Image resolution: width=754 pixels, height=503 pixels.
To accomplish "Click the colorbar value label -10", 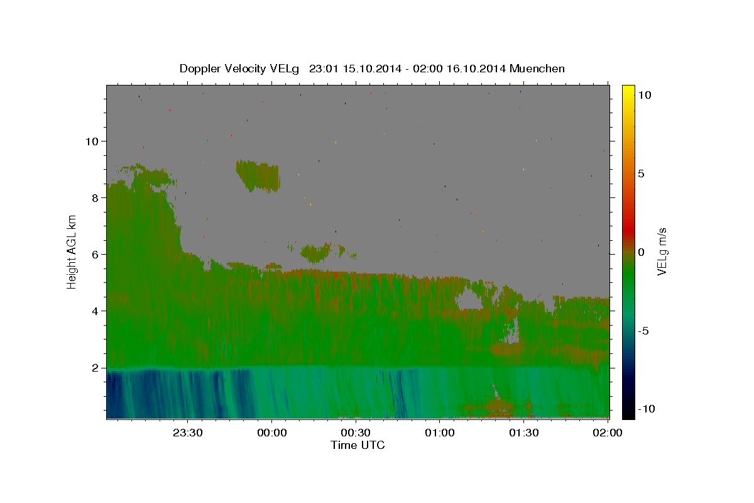I will point(646,409).
